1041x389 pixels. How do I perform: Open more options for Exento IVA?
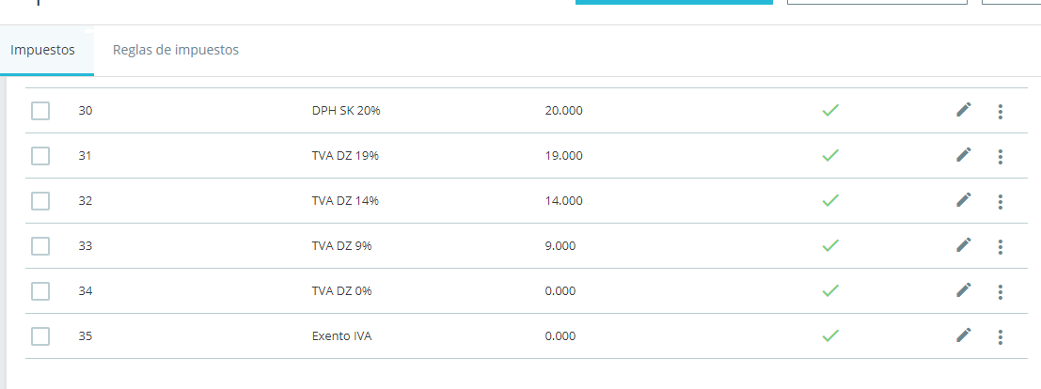(x=1000, y=337)
